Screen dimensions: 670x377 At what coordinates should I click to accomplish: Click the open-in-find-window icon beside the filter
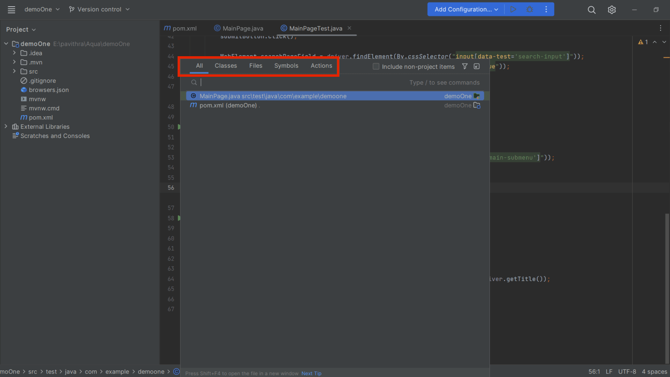pos(477,66)
